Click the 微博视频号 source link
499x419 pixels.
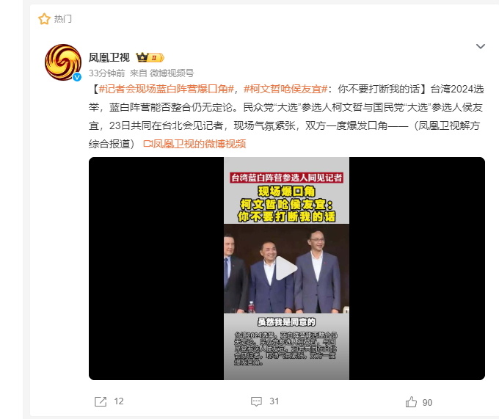pos(172,73)
